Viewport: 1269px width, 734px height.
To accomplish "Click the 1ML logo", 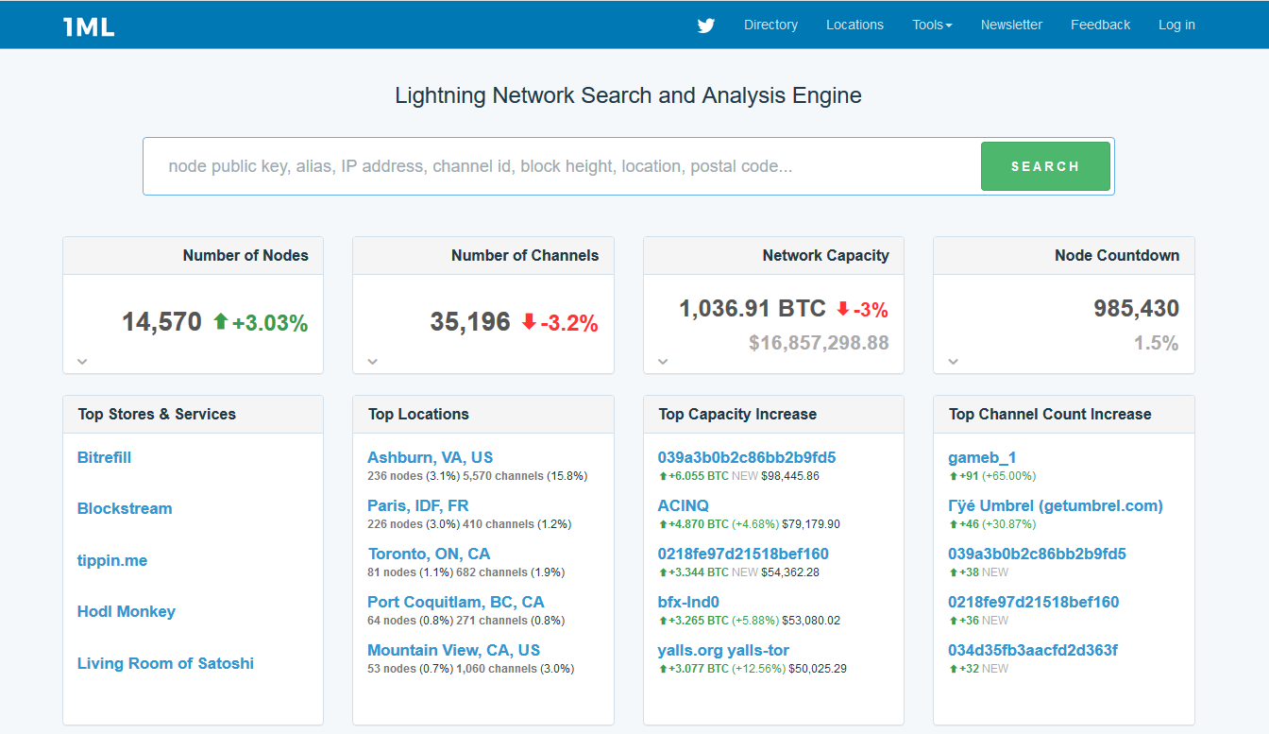I will (x=89, y=26).
